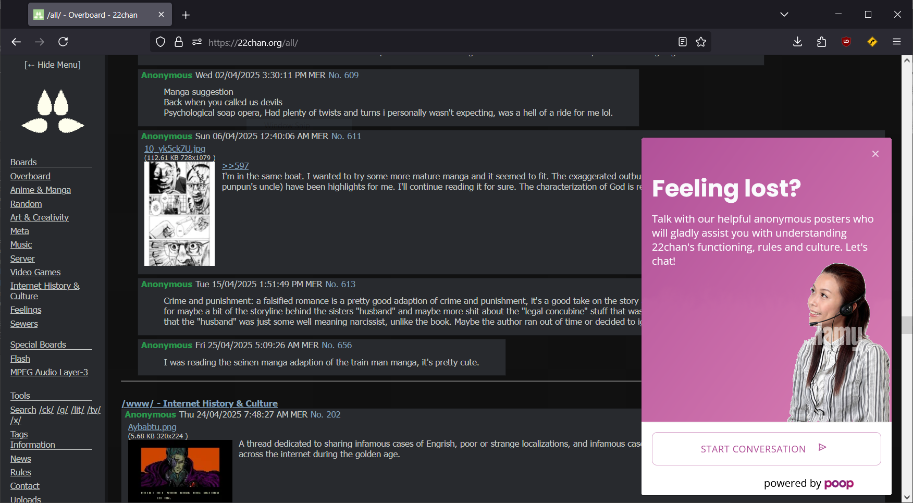Expand the manga page thumbnail
Screen dimensions: 913x503
point(179,214)
